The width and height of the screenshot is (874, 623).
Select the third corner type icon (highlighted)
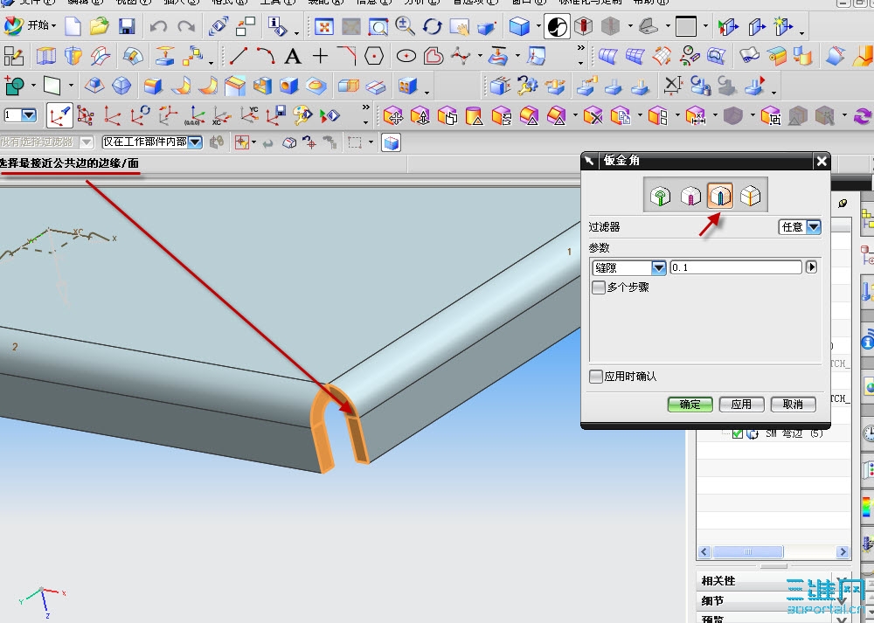pyautogui.click(x=720, y=196)
